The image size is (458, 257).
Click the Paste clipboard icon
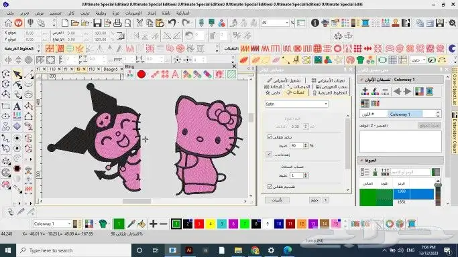pyautogui.click(x=160, y=23)
